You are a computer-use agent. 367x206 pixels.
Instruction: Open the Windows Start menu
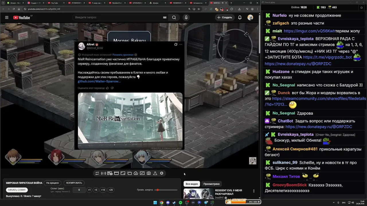(155, 203)
